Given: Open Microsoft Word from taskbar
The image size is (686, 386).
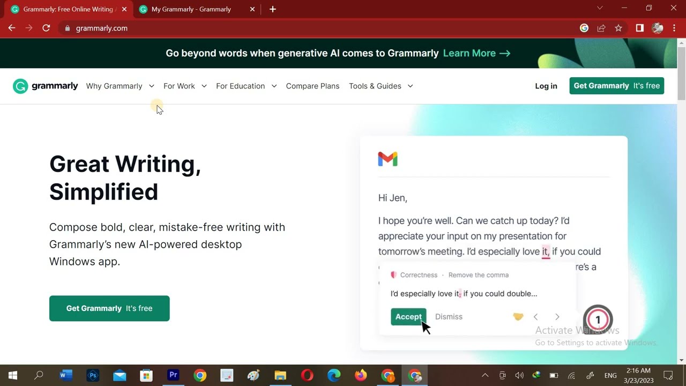Looking at the screenshot, I should pyautogui.click(x=66, y=375).
